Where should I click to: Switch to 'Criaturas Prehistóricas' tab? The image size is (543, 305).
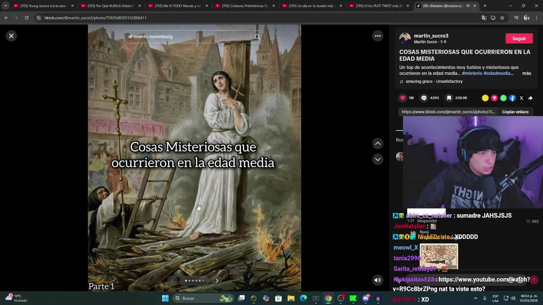pos(245,6)
